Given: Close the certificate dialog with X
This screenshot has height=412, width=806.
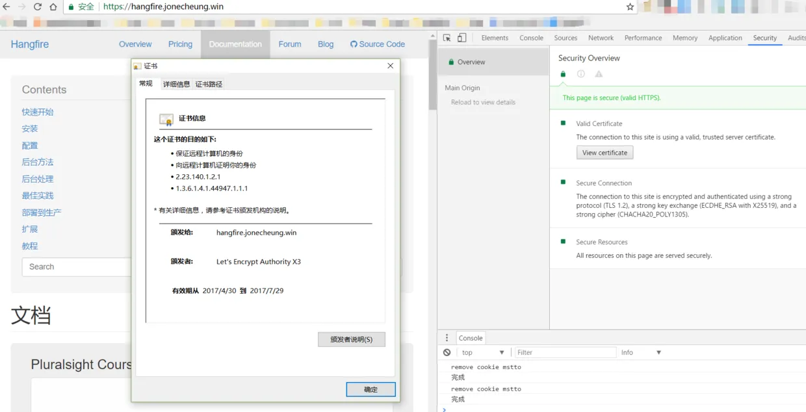Looking at the screenshot, I should click(390, 66).
